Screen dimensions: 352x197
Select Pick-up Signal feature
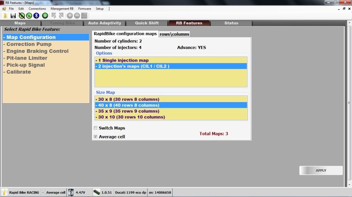pos(46,65)
